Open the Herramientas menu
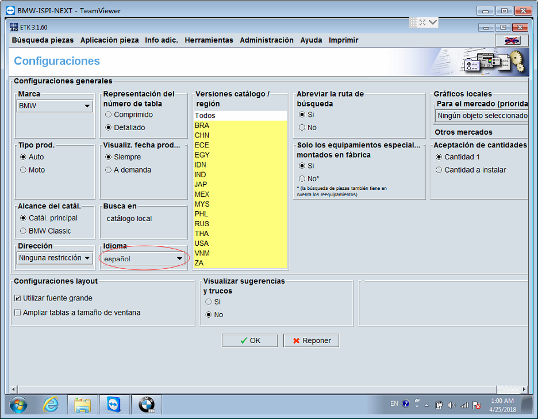This screenshot has height=419, width=538. pyautogui.click(x=209, y=40)
